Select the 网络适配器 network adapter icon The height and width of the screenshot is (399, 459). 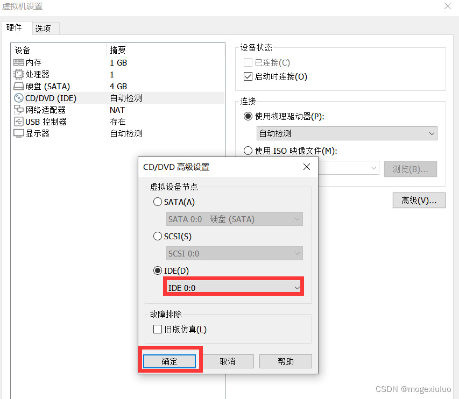(19, 110)
